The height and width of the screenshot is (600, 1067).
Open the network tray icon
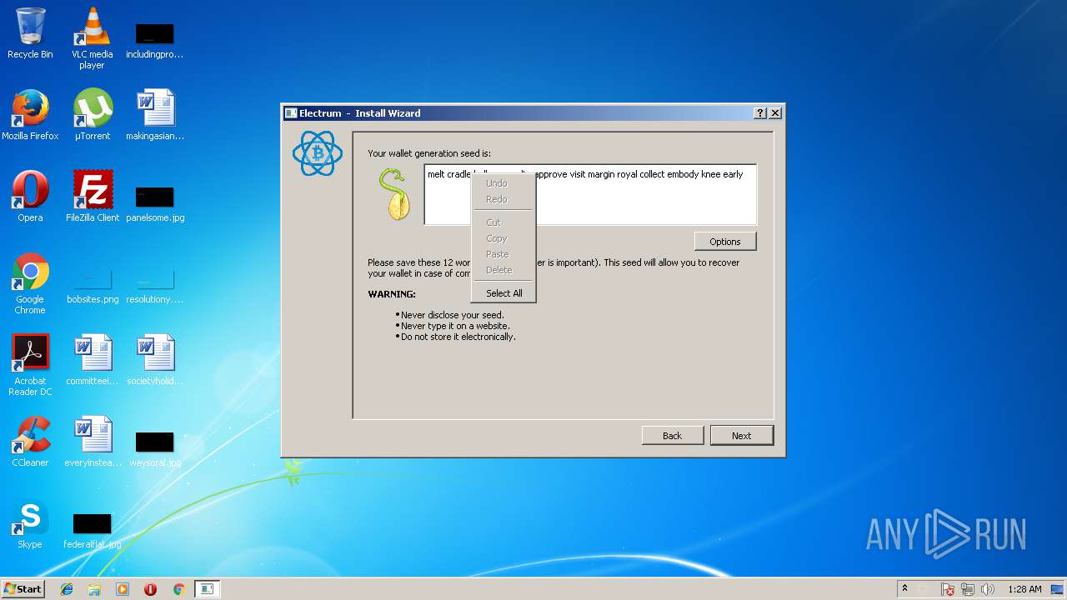pos(968,589)
